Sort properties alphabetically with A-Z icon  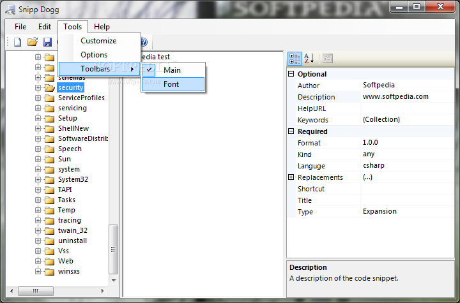309,59
